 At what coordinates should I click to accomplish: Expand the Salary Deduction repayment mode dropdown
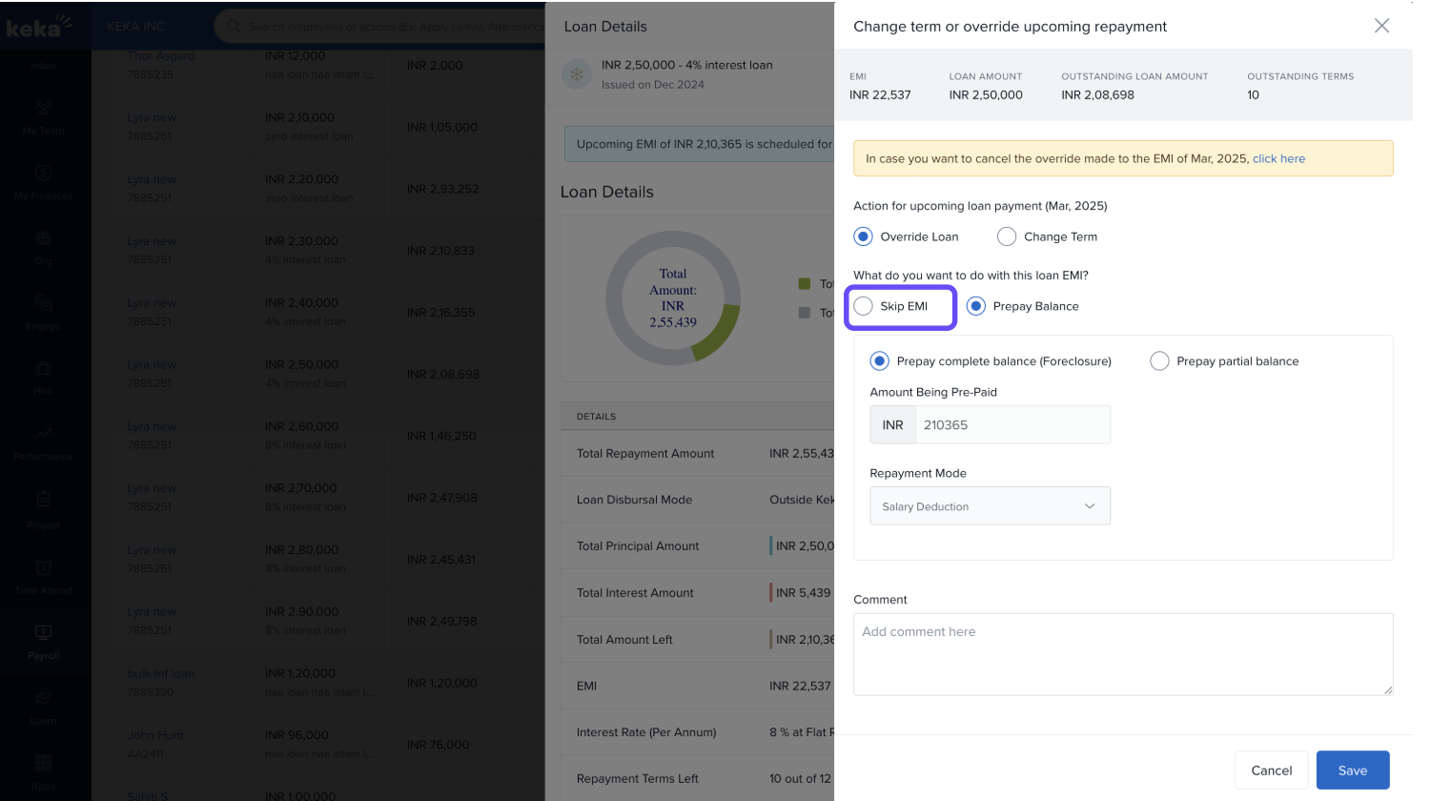(990, 506)
